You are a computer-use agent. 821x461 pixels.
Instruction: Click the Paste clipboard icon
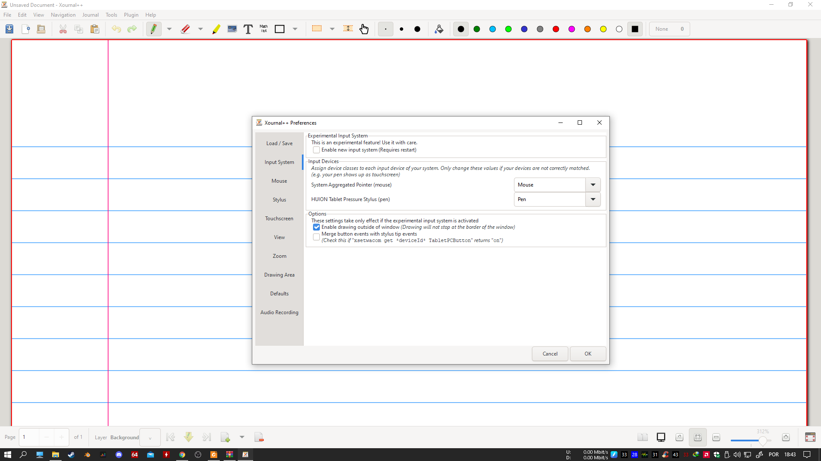tap(95, 29)
